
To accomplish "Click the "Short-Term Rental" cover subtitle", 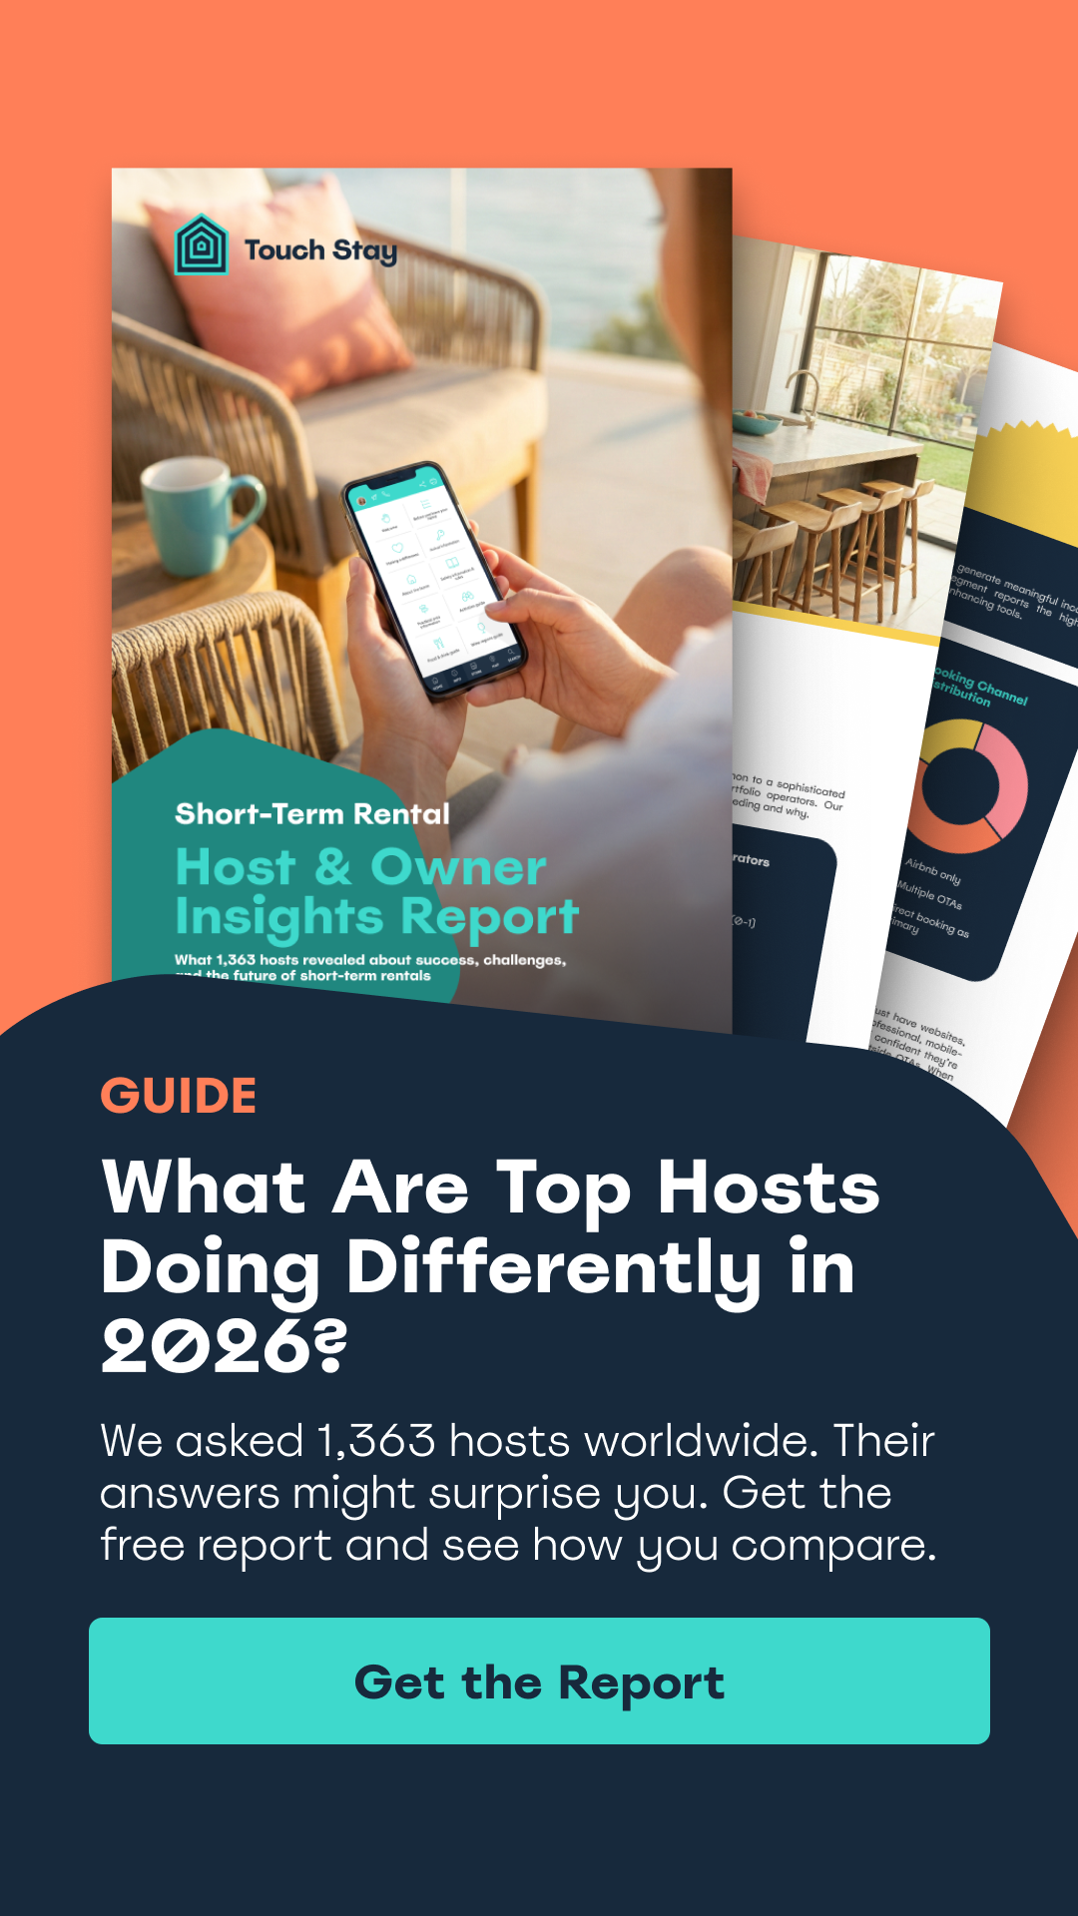I will 312,814.
